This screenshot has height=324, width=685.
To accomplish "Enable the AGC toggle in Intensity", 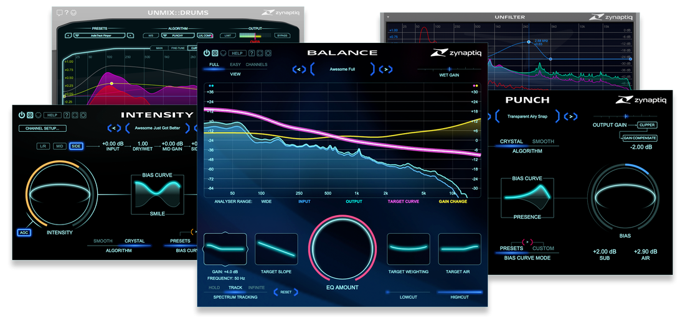I will 24,233.
